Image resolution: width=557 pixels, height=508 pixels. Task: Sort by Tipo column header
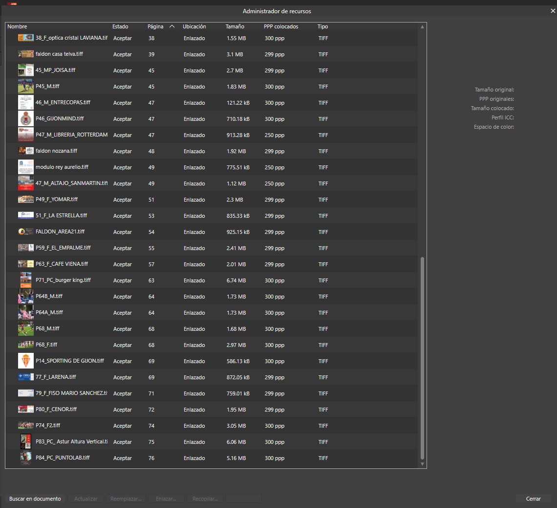point(322,27)
